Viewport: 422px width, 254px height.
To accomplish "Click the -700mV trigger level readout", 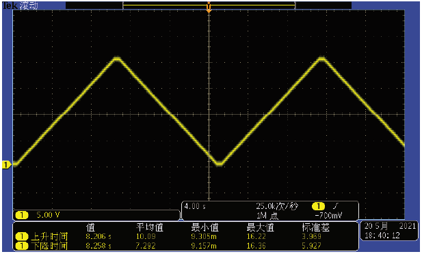I will (x=328, y=216).
